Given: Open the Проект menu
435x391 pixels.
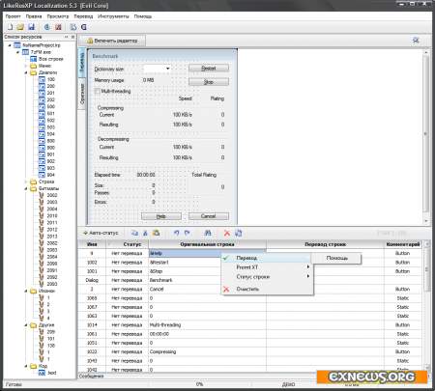Looking at the screenshot, I should (x=14, y=16).
